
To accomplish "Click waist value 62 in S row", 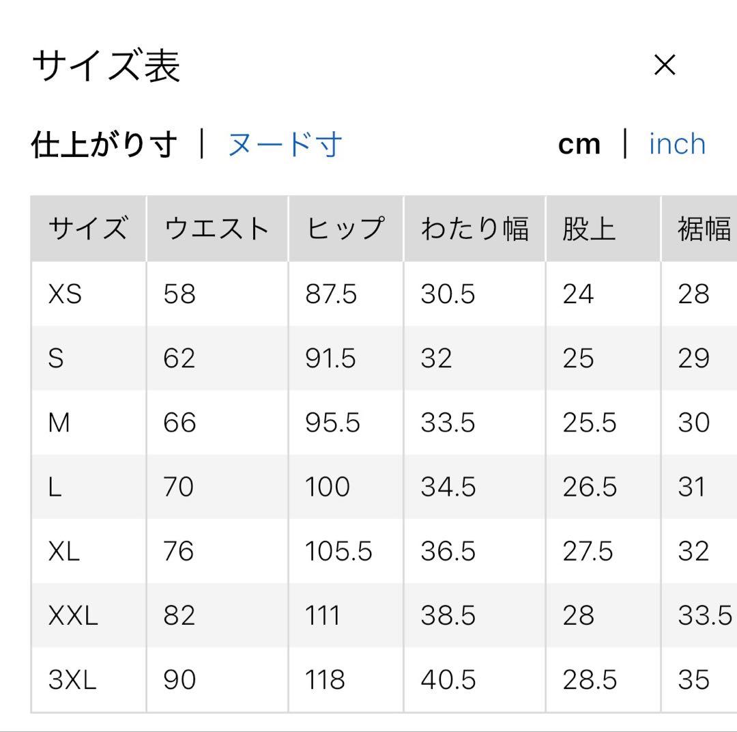I will click(x=179, y=358).
